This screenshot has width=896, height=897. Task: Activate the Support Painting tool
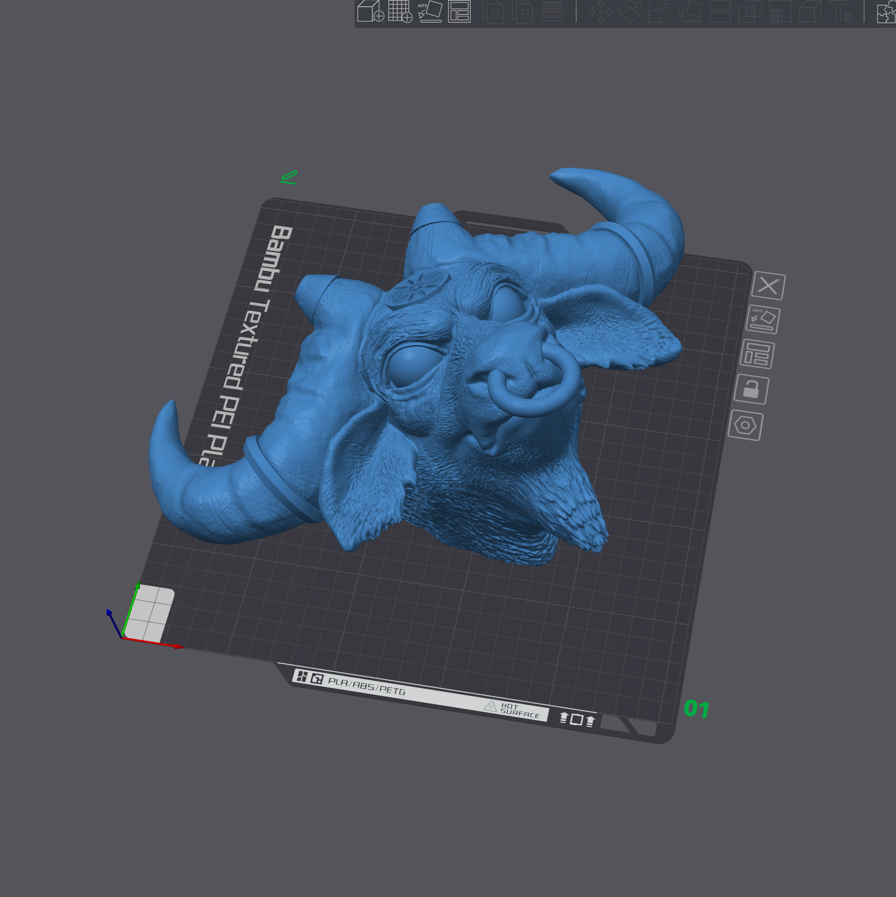780,11
